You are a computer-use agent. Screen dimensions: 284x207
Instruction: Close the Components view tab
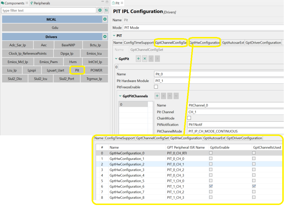pos(27,3)
